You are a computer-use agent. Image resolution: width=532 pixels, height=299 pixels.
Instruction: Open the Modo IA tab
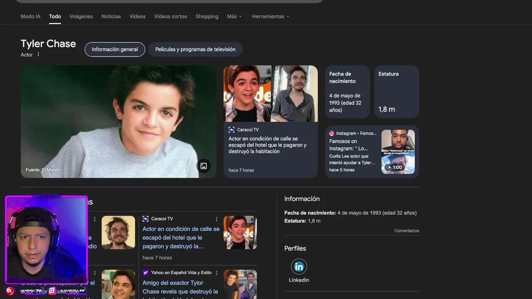[30, 16]
